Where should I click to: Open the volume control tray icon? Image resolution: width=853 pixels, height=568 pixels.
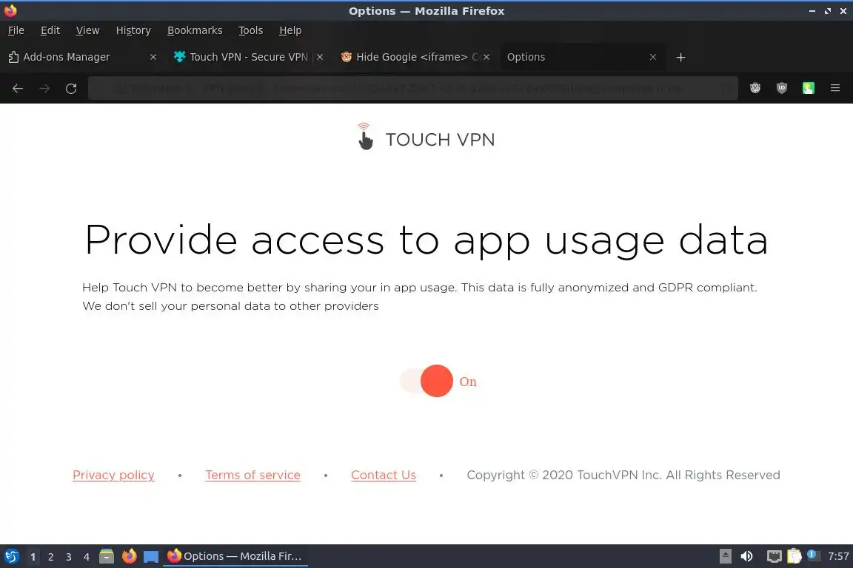[x=747, y=556]
